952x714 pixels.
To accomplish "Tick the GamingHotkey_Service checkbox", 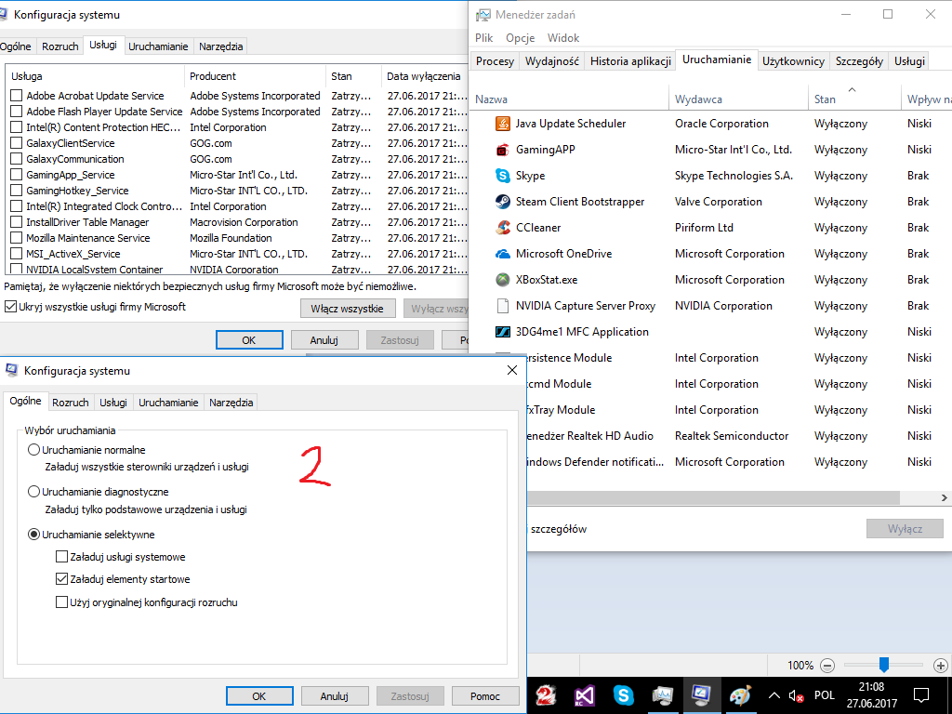I will [x=17, y=191].
